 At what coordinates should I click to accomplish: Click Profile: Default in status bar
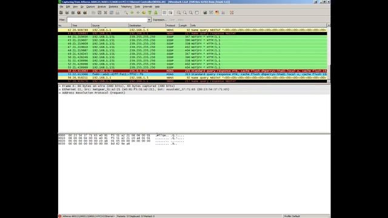[292, 216]
